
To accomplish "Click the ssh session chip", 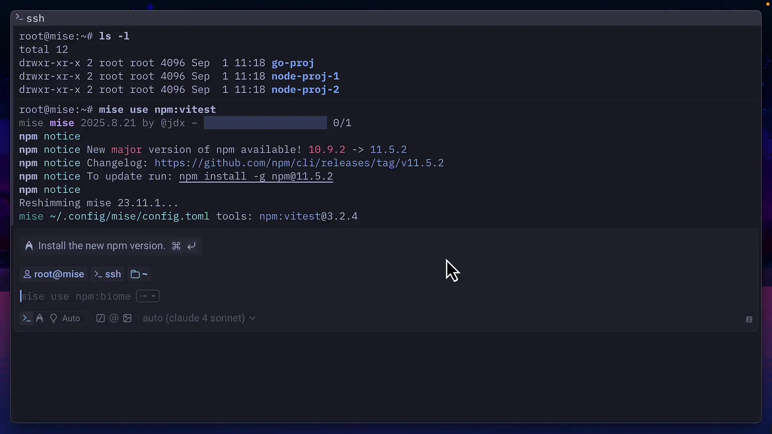I will point(108,274).
